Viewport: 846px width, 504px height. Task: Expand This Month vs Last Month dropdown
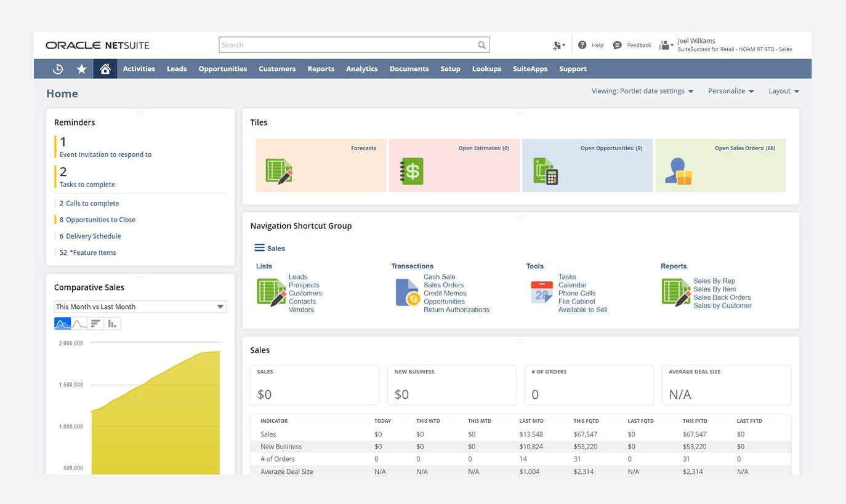coord(140,306)
